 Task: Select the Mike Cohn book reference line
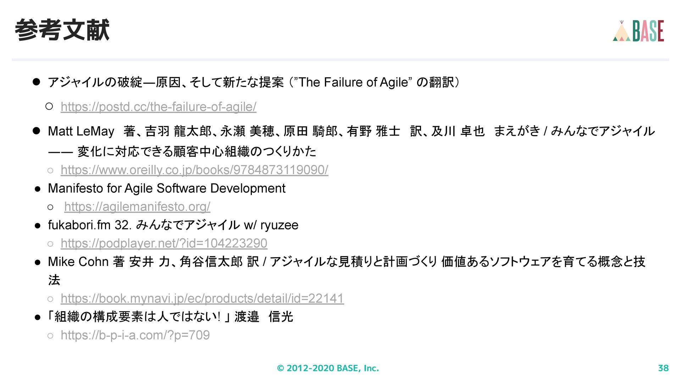click(346, 262)
